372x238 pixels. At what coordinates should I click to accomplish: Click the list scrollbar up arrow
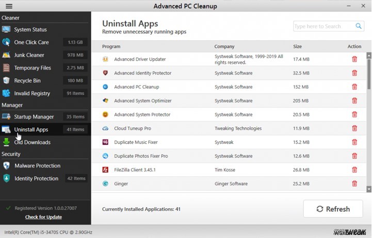pos(369,56)
